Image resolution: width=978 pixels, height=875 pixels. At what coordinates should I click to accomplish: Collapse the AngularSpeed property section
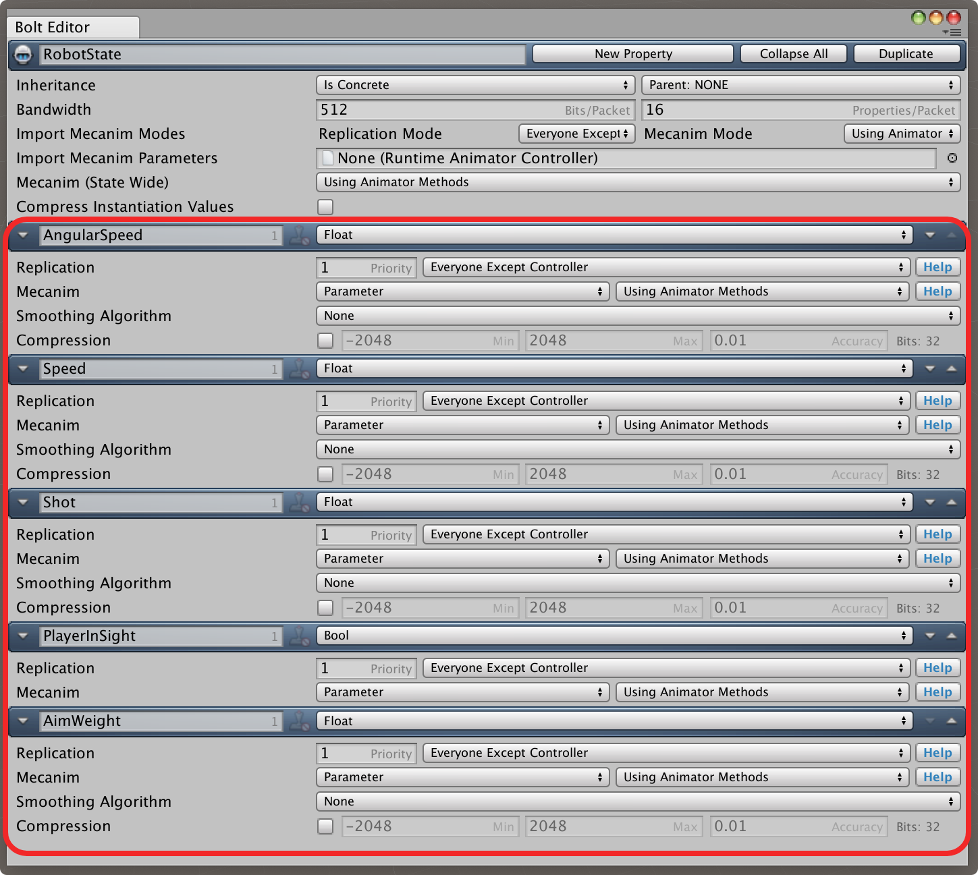24,235
